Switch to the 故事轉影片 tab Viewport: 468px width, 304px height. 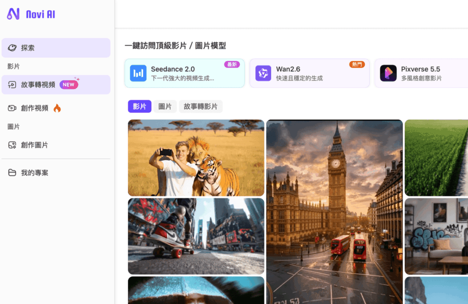coord(201,106)
